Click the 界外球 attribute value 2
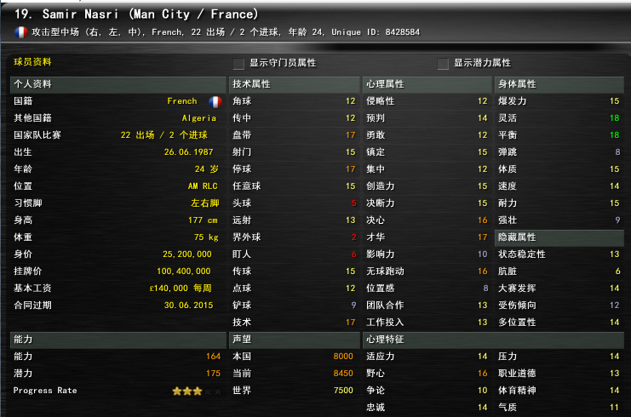The image size is (631, 417). pos(353,237)
